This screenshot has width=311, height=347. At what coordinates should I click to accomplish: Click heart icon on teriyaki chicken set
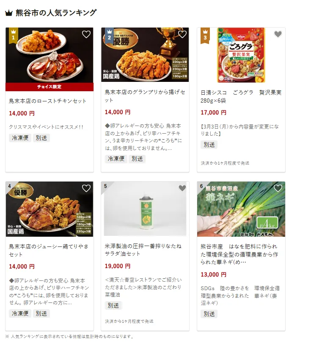86,188
